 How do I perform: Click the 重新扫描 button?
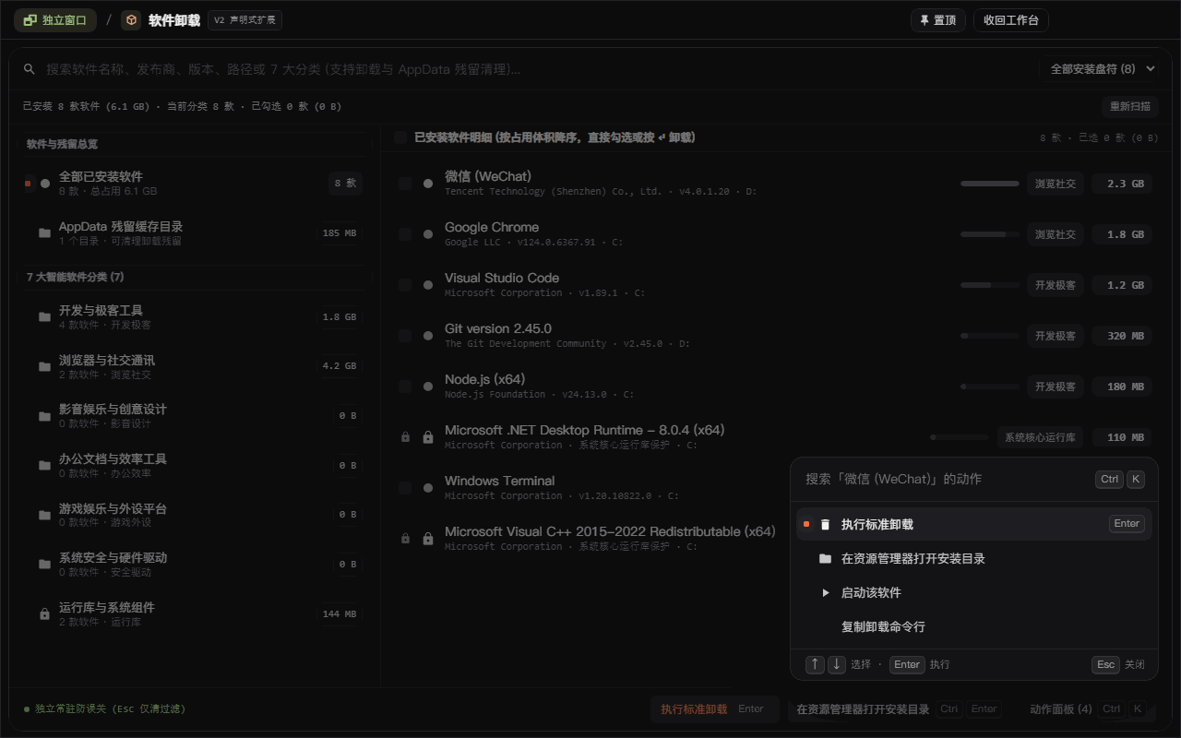1130,106
